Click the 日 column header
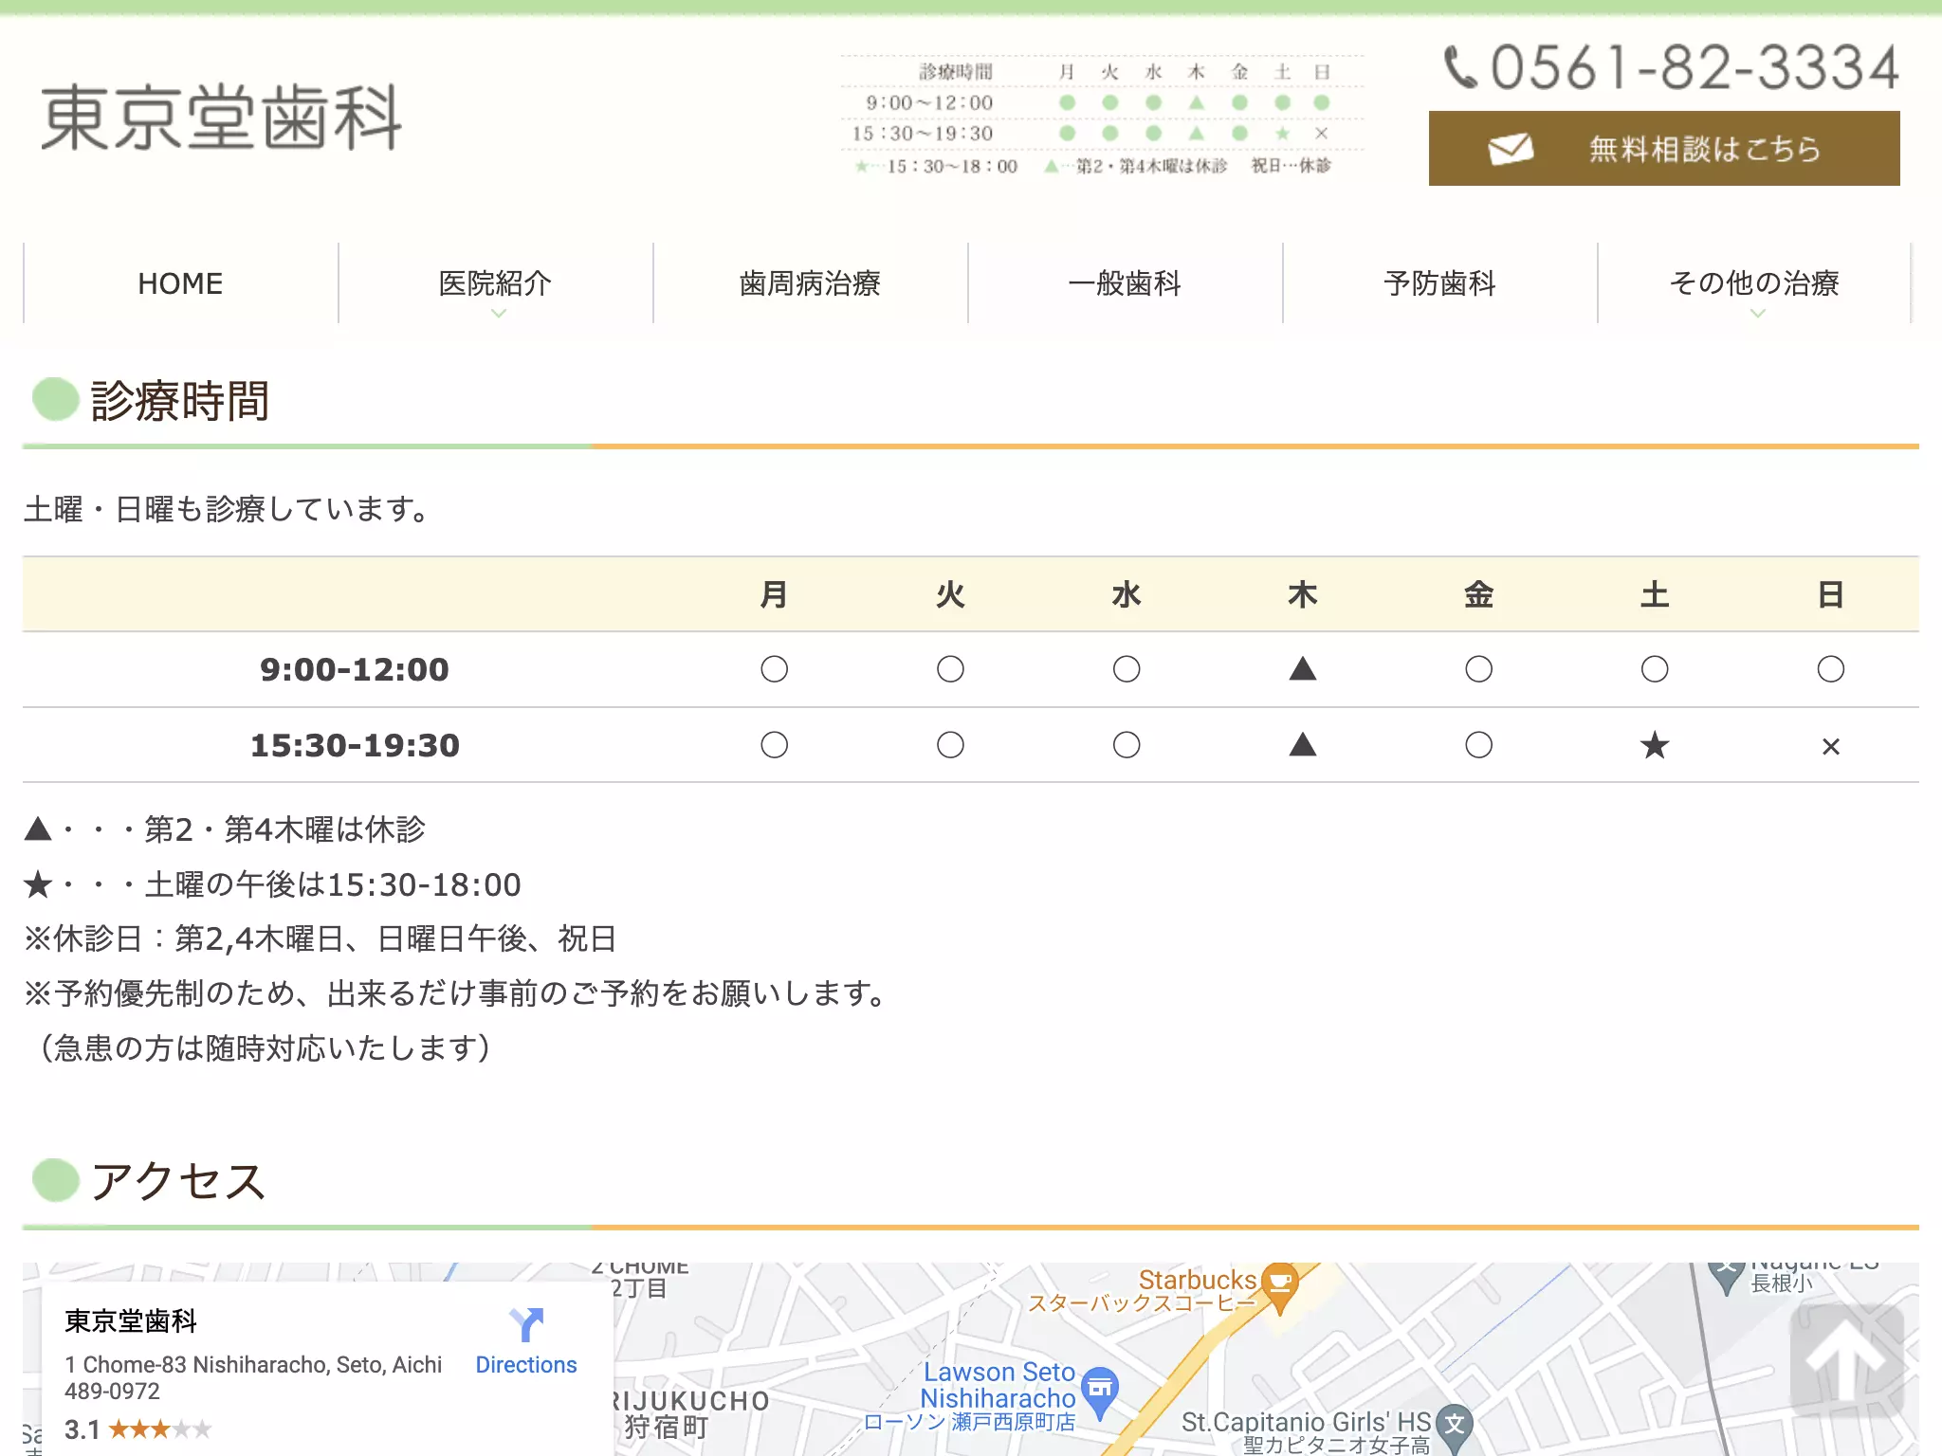Viewport: 1942px width, 1456px height. (x=1831, y=594)
